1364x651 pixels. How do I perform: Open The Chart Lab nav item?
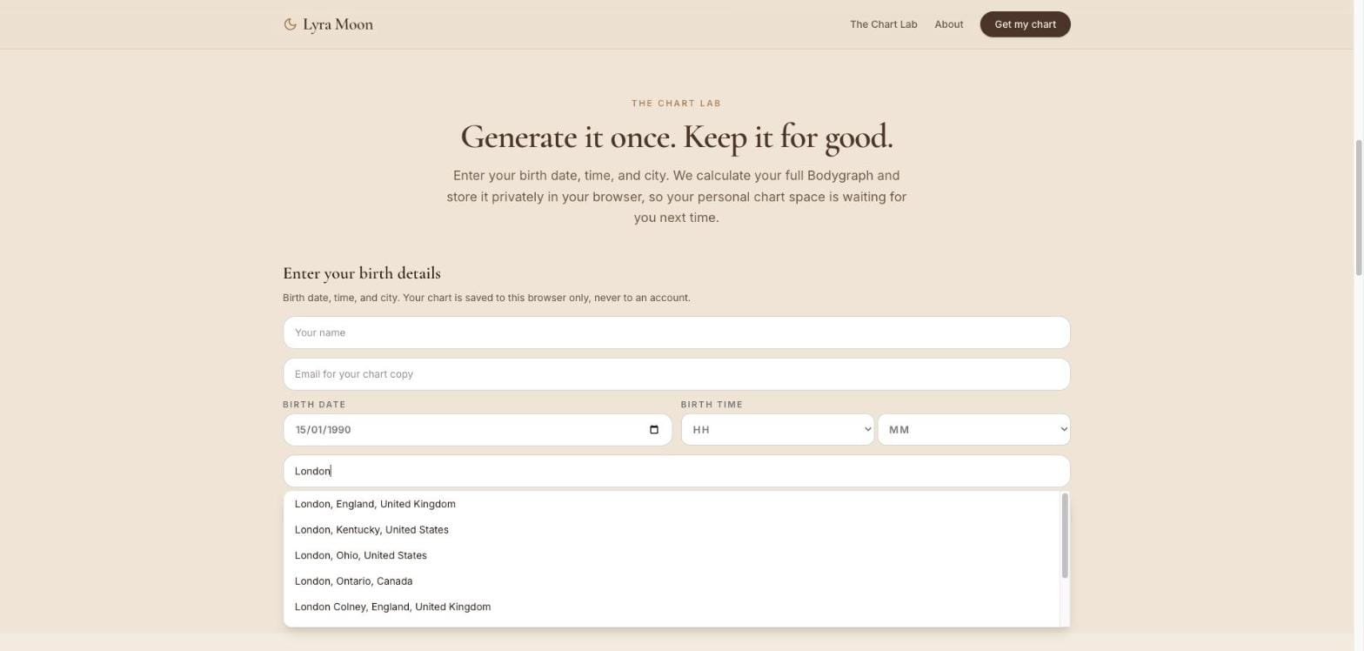point(883,24)
